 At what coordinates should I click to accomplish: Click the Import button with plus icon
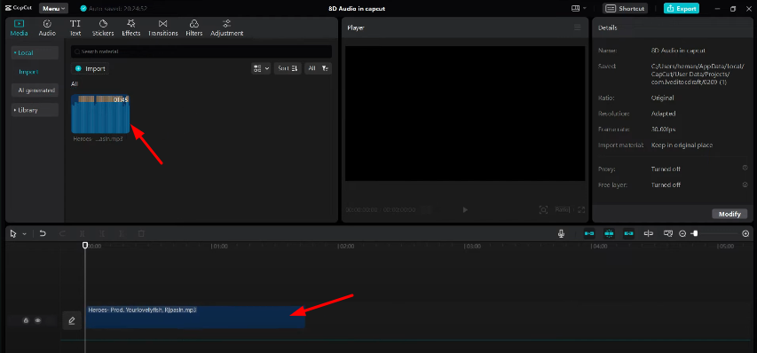point(91,68)
